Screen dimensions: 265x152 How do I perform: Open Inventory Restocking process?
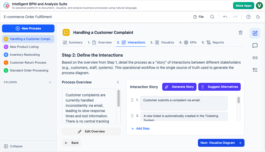click(28, 55)
